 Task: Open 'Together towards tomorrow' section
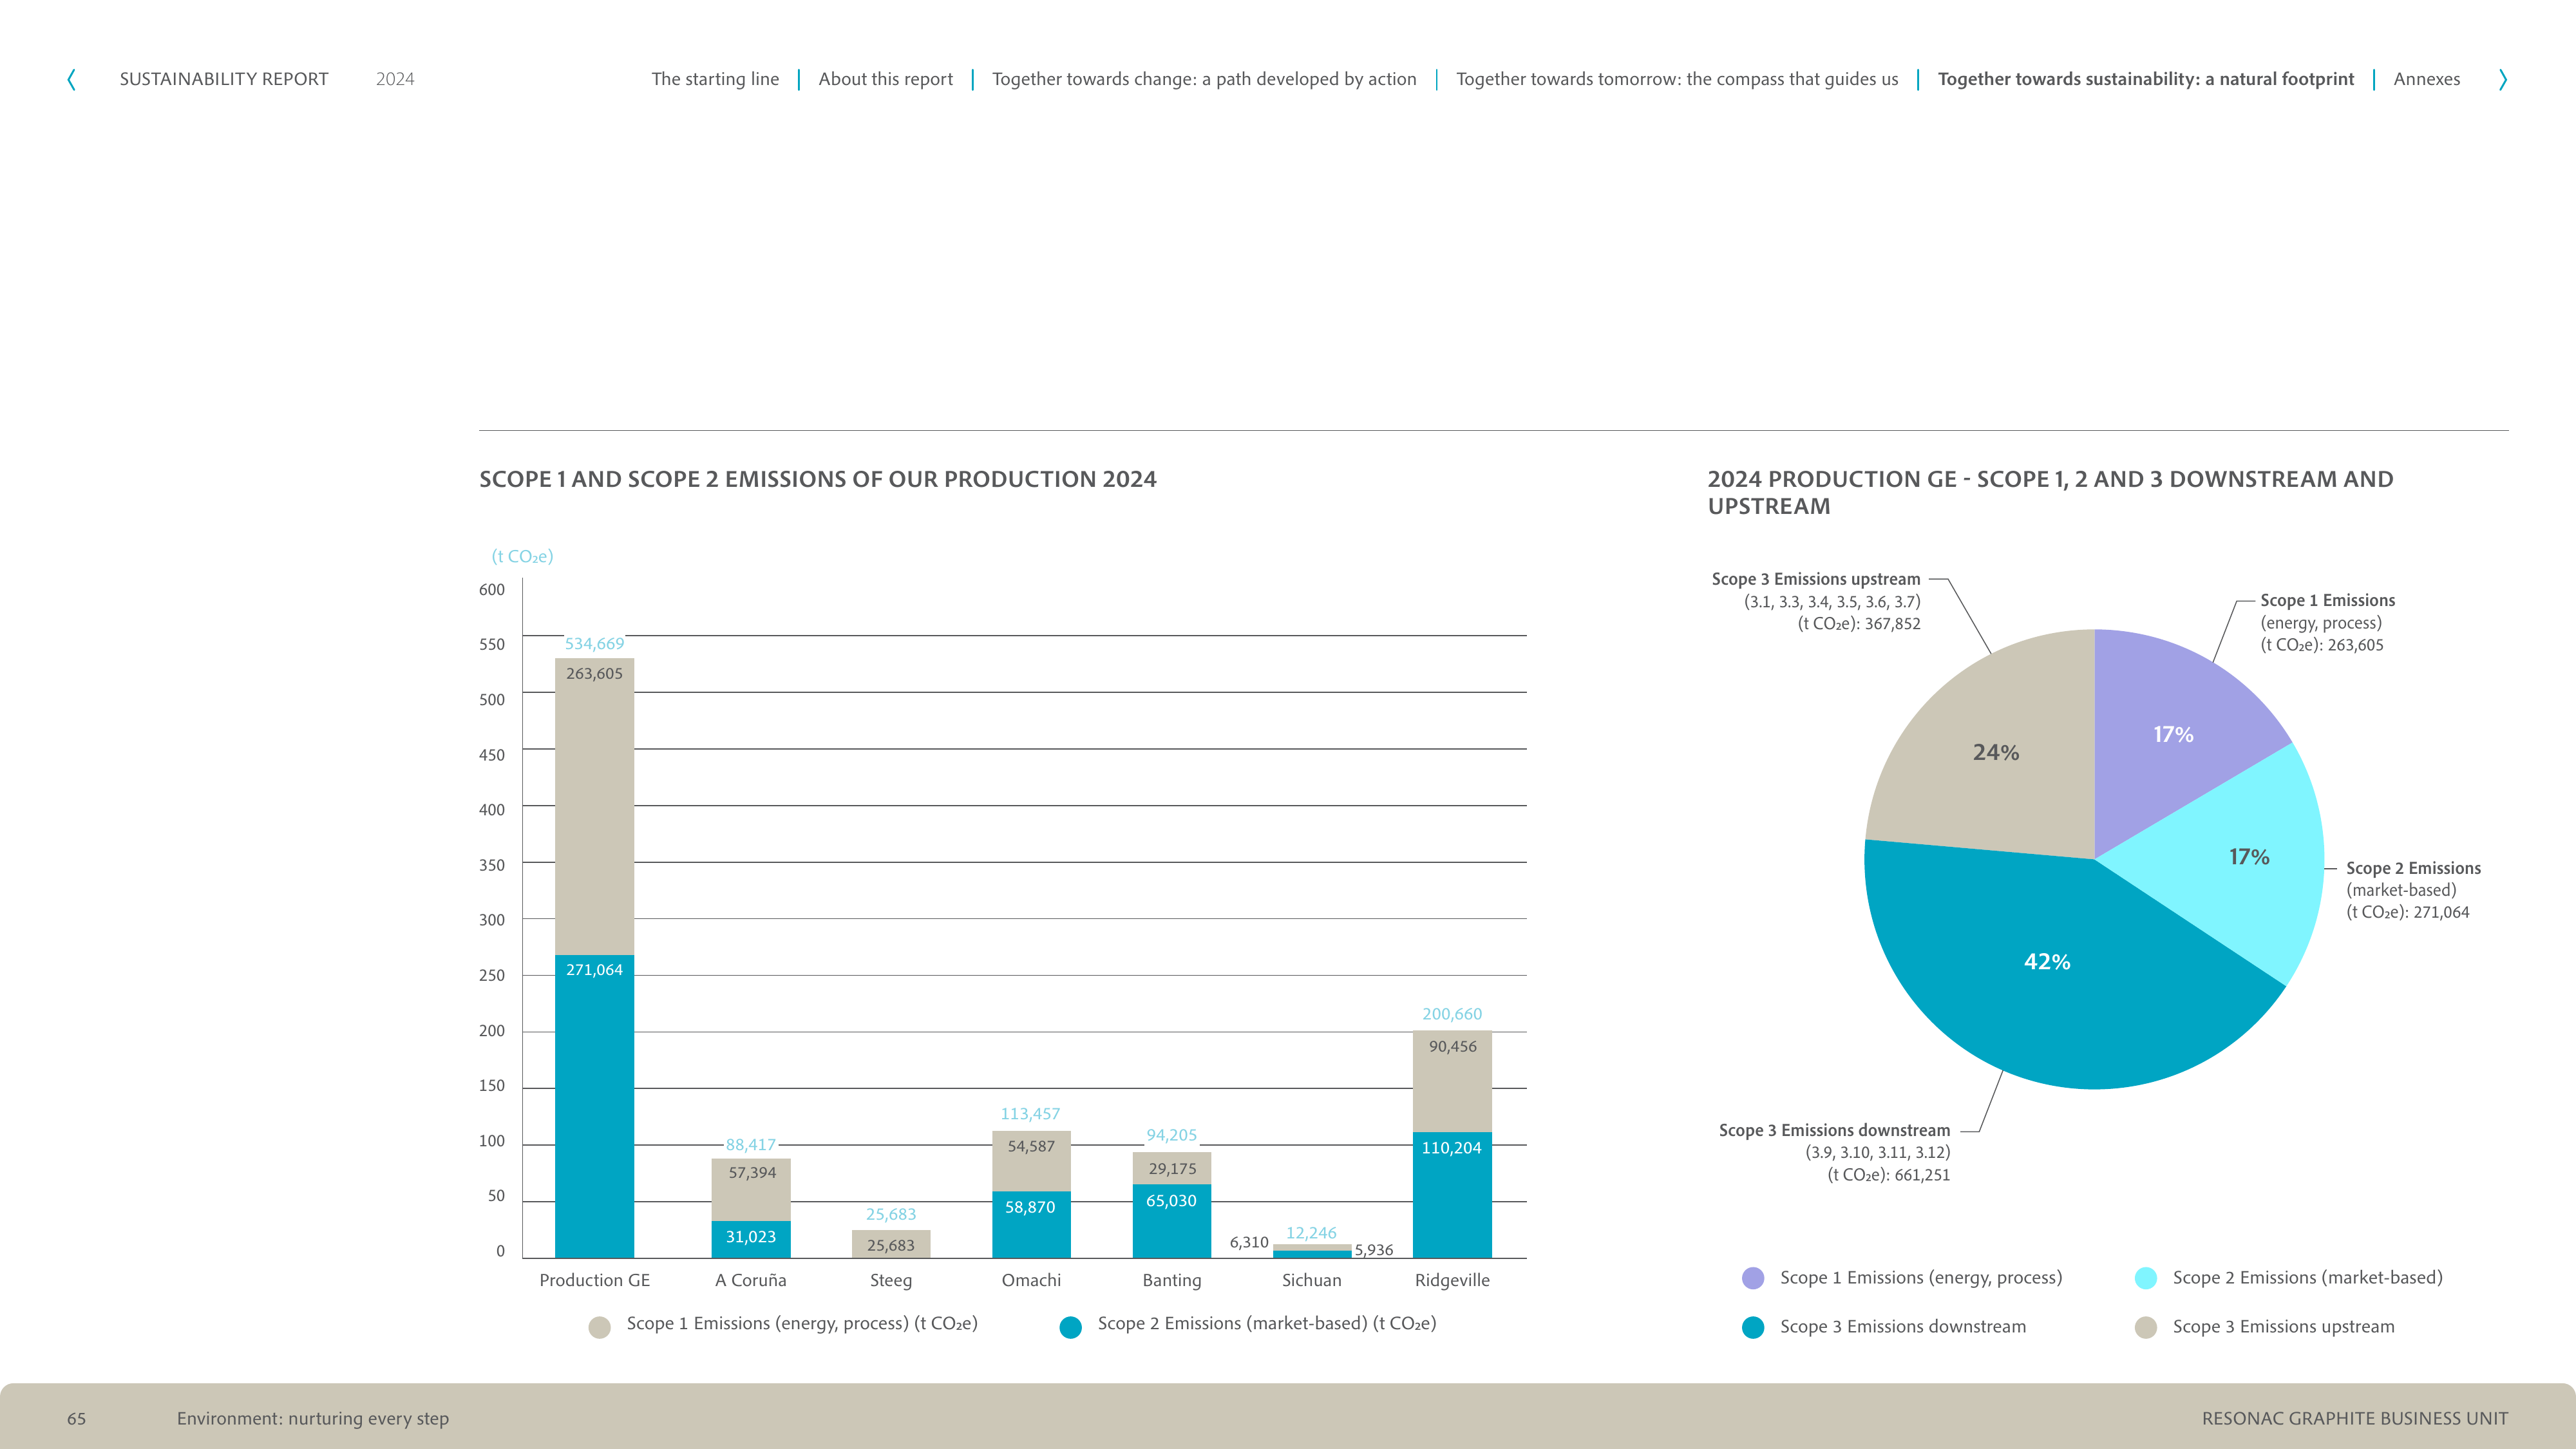pos(1677,79)
